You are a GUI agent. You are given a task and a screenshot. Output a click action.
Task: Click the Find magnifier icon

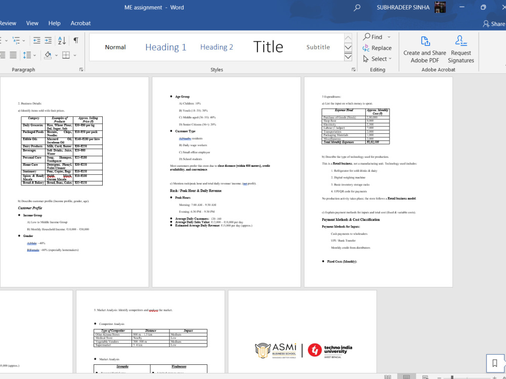pyautogui.click(x=366, y=37)
